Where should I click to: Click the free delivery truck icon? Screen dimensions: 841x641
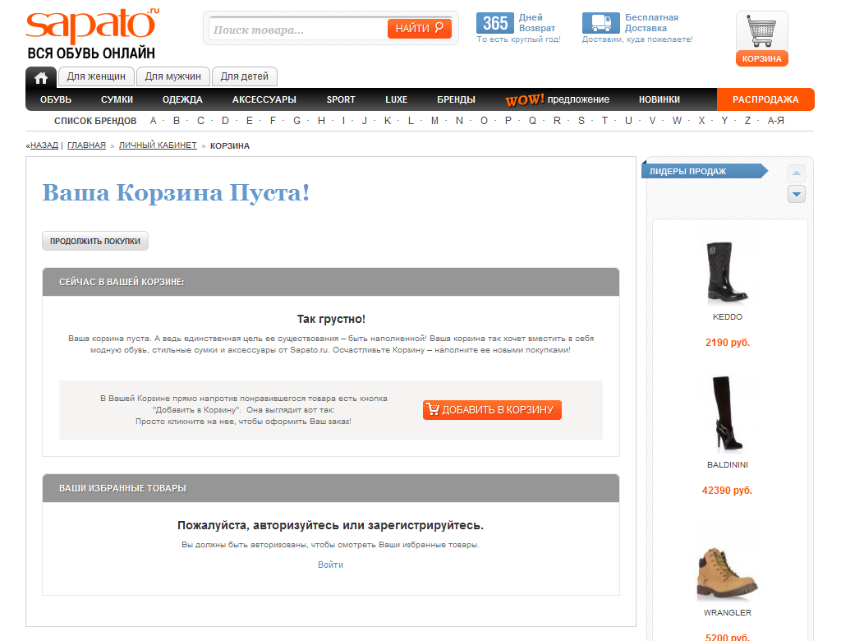(600, 23)
